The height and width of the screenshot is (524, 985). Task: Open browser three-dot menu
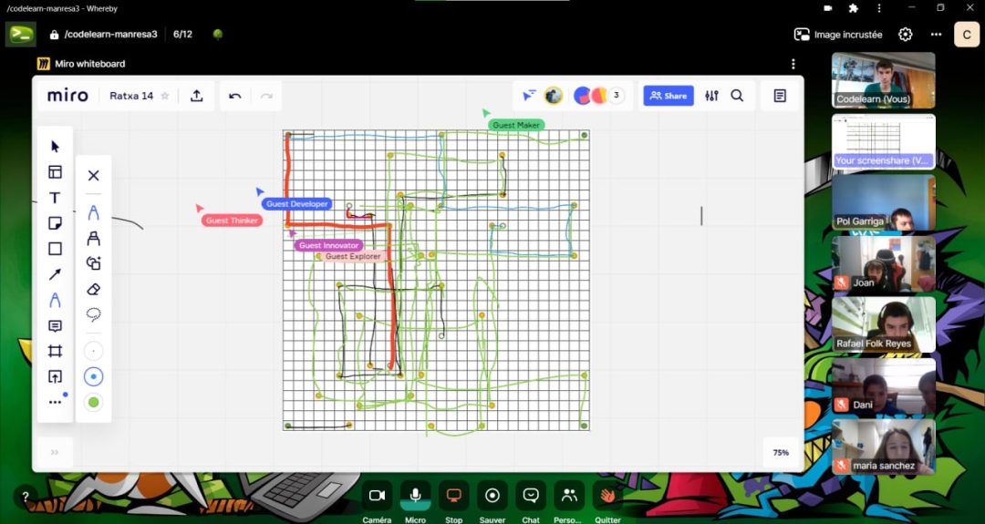879,8
